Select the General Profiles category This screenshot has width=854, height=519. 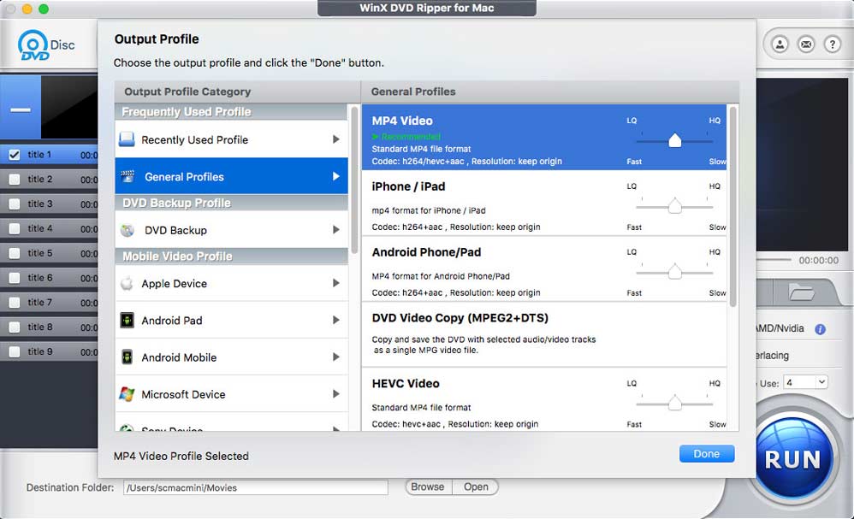(232, 176)
